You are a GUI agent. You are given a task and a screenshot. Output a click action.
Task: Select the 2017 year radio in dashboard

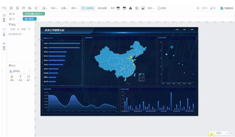click(184, 30)
